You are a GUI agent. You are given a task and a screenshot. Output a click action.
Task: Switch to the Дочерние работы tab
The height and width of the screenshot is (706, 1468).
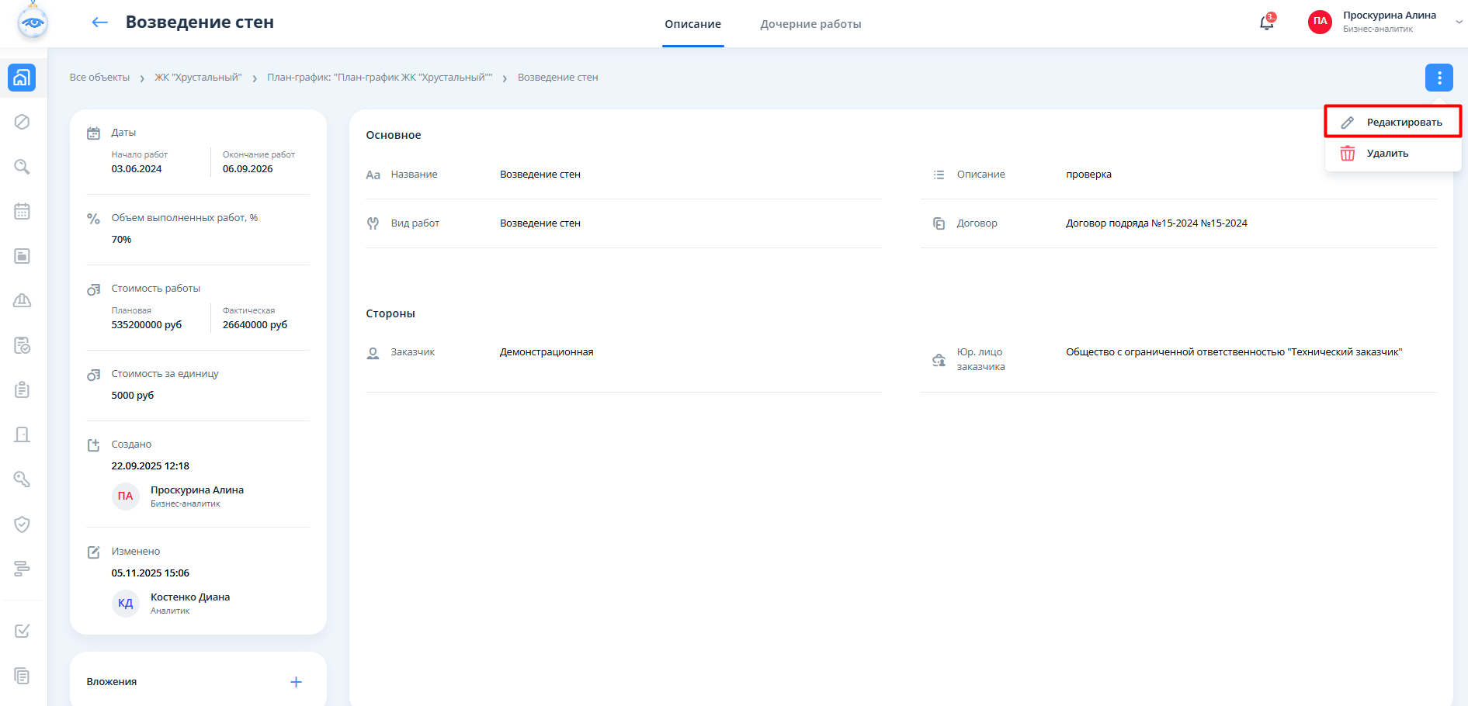coord(810,24)
